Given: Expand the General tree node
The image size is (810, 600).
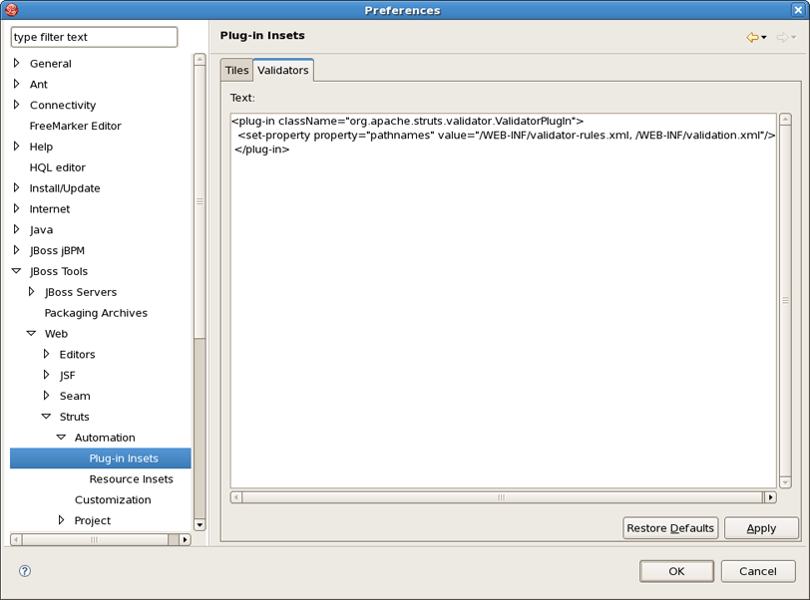Looking at the screenshot, I should [x=17, y=64].
